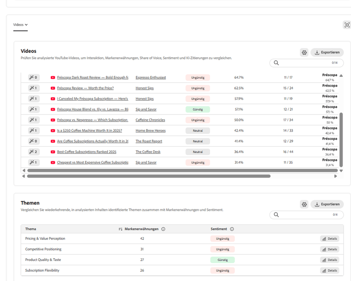
Task: Click the YouTube icon next to Fréscopa Review
Action: (x=53, y=88)
